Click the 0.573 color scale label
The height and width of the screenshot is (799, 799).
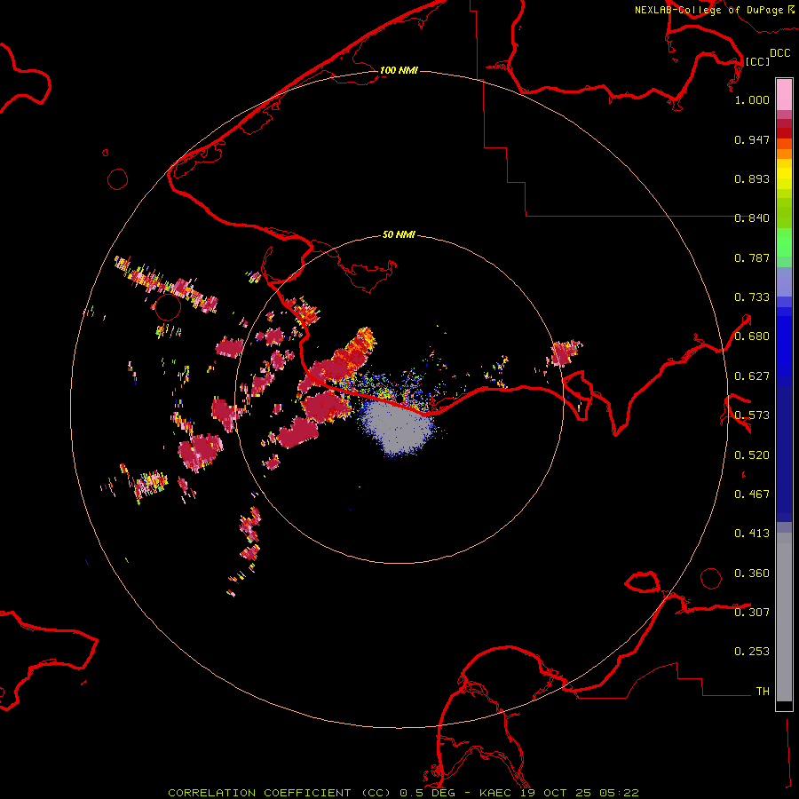(x=752, y=415)
